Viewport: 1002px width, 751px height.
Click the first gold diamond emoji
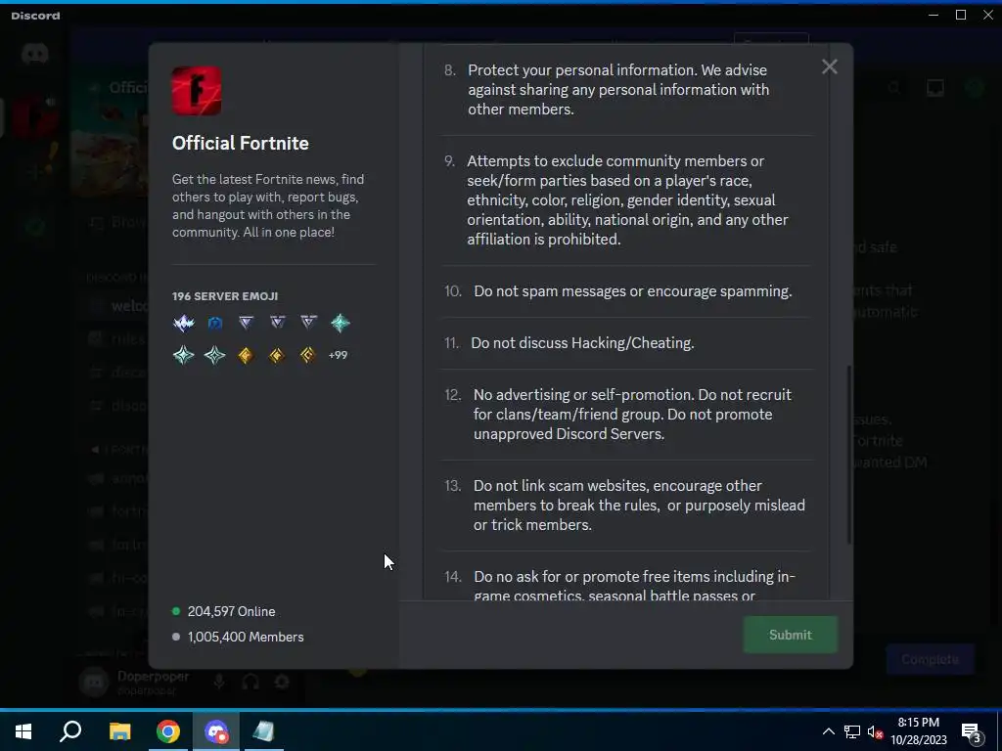(x=246, y=355)
